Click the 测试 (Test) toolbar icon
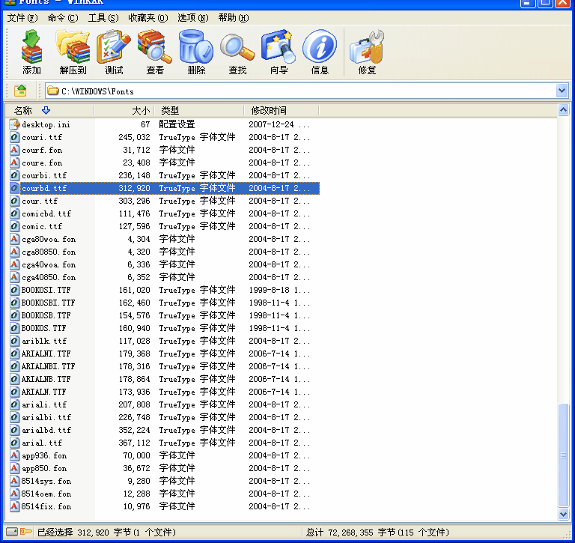This screenshot has height=543, width=575. 114,52
